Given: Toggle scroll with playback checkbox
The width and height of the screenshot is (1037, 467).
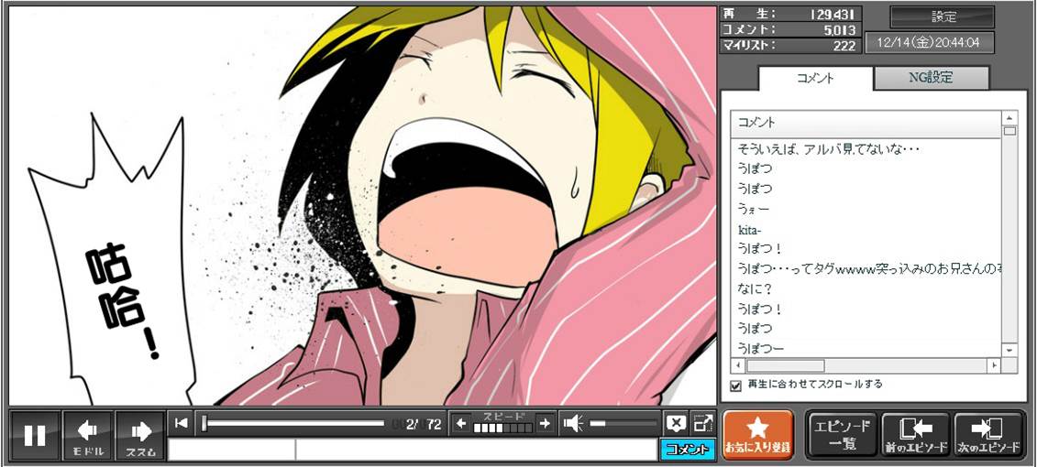Looking at the screenshot, I should coord(735,386).
